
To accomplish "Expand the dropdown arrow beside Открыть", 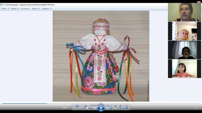I will (x=51, y=9).
